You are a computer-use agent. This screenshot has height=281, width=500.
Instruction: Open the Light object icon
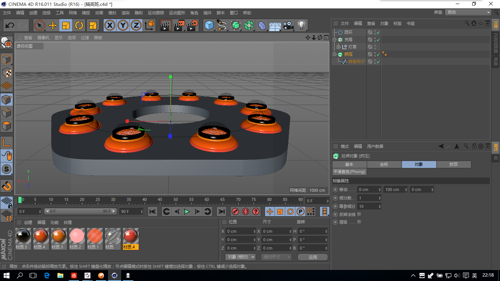coord(301,25)
